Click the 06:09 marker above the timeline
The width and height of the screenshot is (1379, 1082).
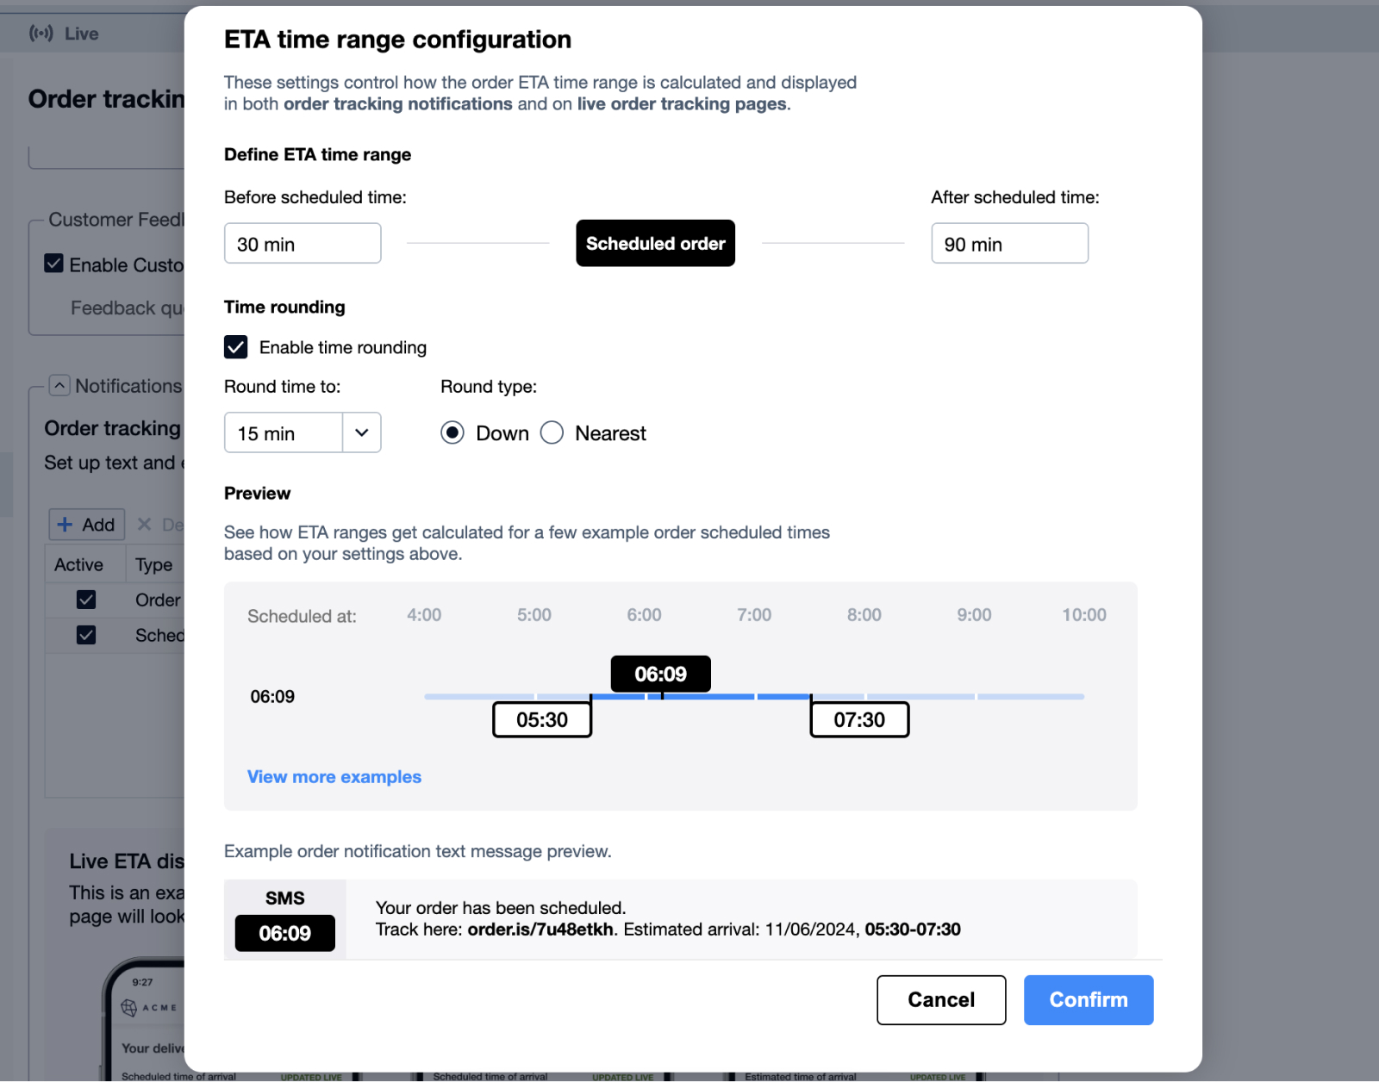pyautogui.click(x=659, y=674)
